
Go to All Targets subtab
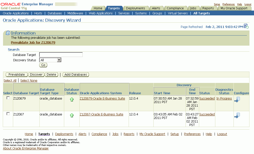click(201, 13)
